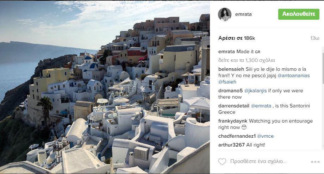The image size is (324, 174).
Task: Expand δείτε και τα 1,300 σχόλια
Action: point(247,60)
